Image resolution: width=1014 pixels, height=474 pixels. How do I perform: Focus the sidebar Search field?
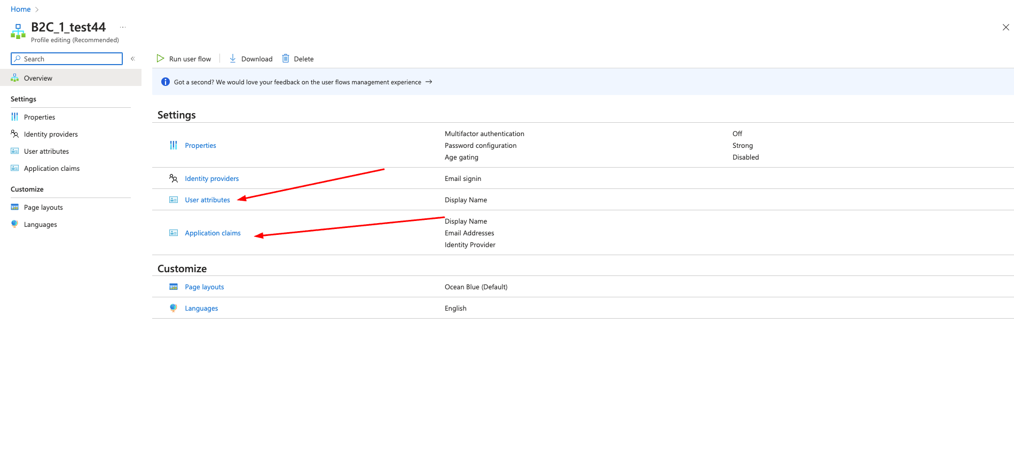click(x=67, y=59)
